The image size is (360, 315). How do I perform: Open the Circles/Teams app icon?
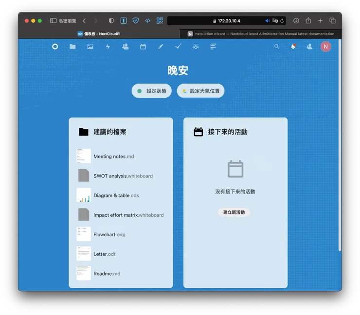pyautogui.click(x=196, y=47)
